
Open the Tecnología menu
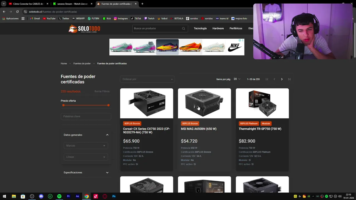click(x=200, y=28)
